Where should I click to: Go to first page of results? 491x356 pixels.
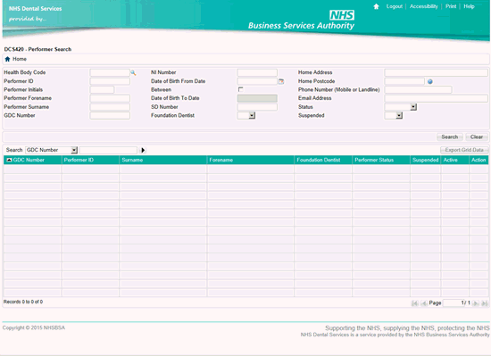tap(414, 303)
